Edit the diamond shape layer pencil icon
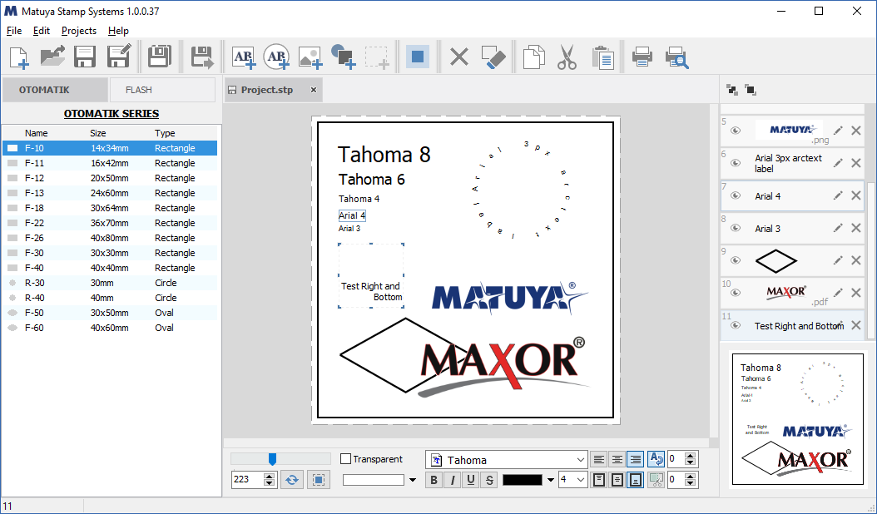Image resolution: width=877 pixels, height=514 pixels. tap(838, 260)
